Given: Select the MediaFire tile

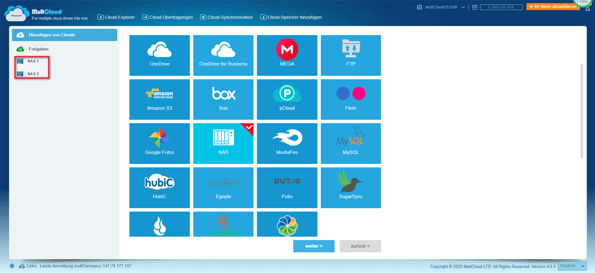Looking at the screenshot, I should pos(287,144).
